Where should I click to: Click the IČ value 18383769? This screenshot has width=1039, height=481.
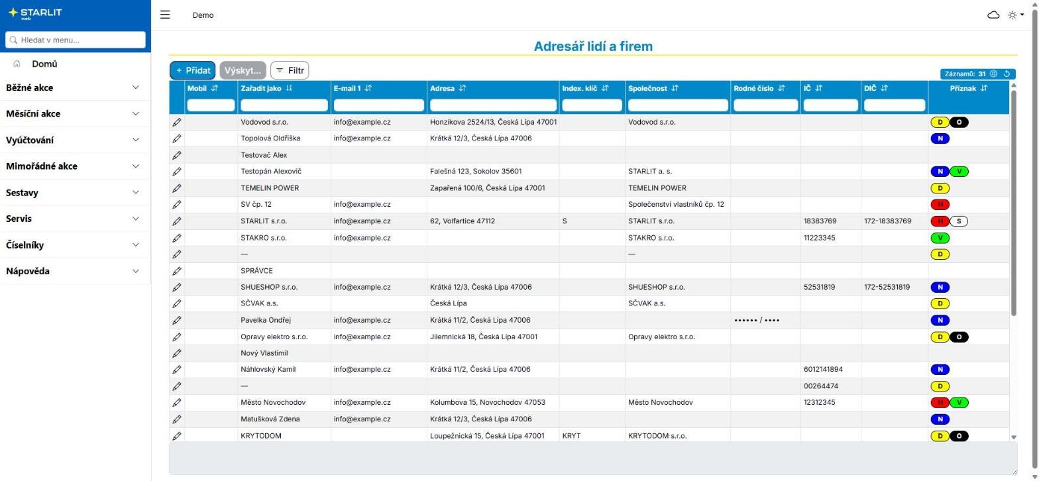[x=820, y=221]
